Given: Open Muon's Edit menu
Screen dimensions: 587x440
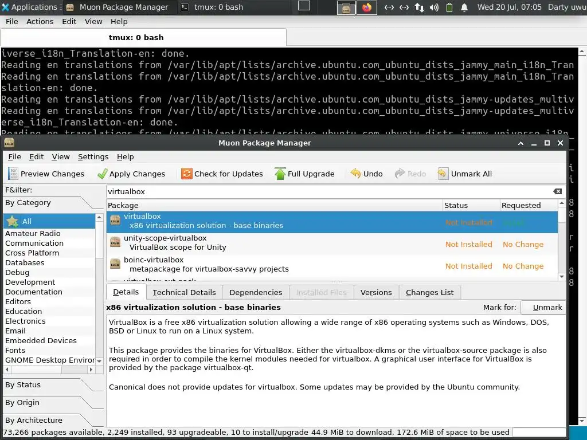Looking at the screenshot, I should point(36,156).
